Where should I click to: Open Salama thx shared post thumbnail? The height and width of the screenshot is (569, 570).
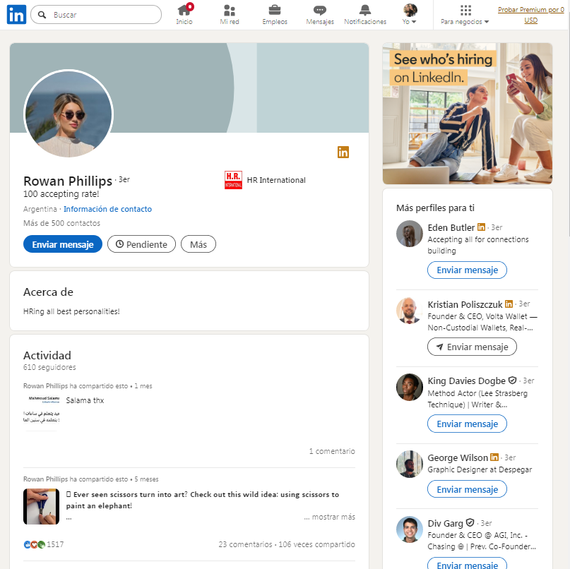pyautogui.click(x=42, y=413)
